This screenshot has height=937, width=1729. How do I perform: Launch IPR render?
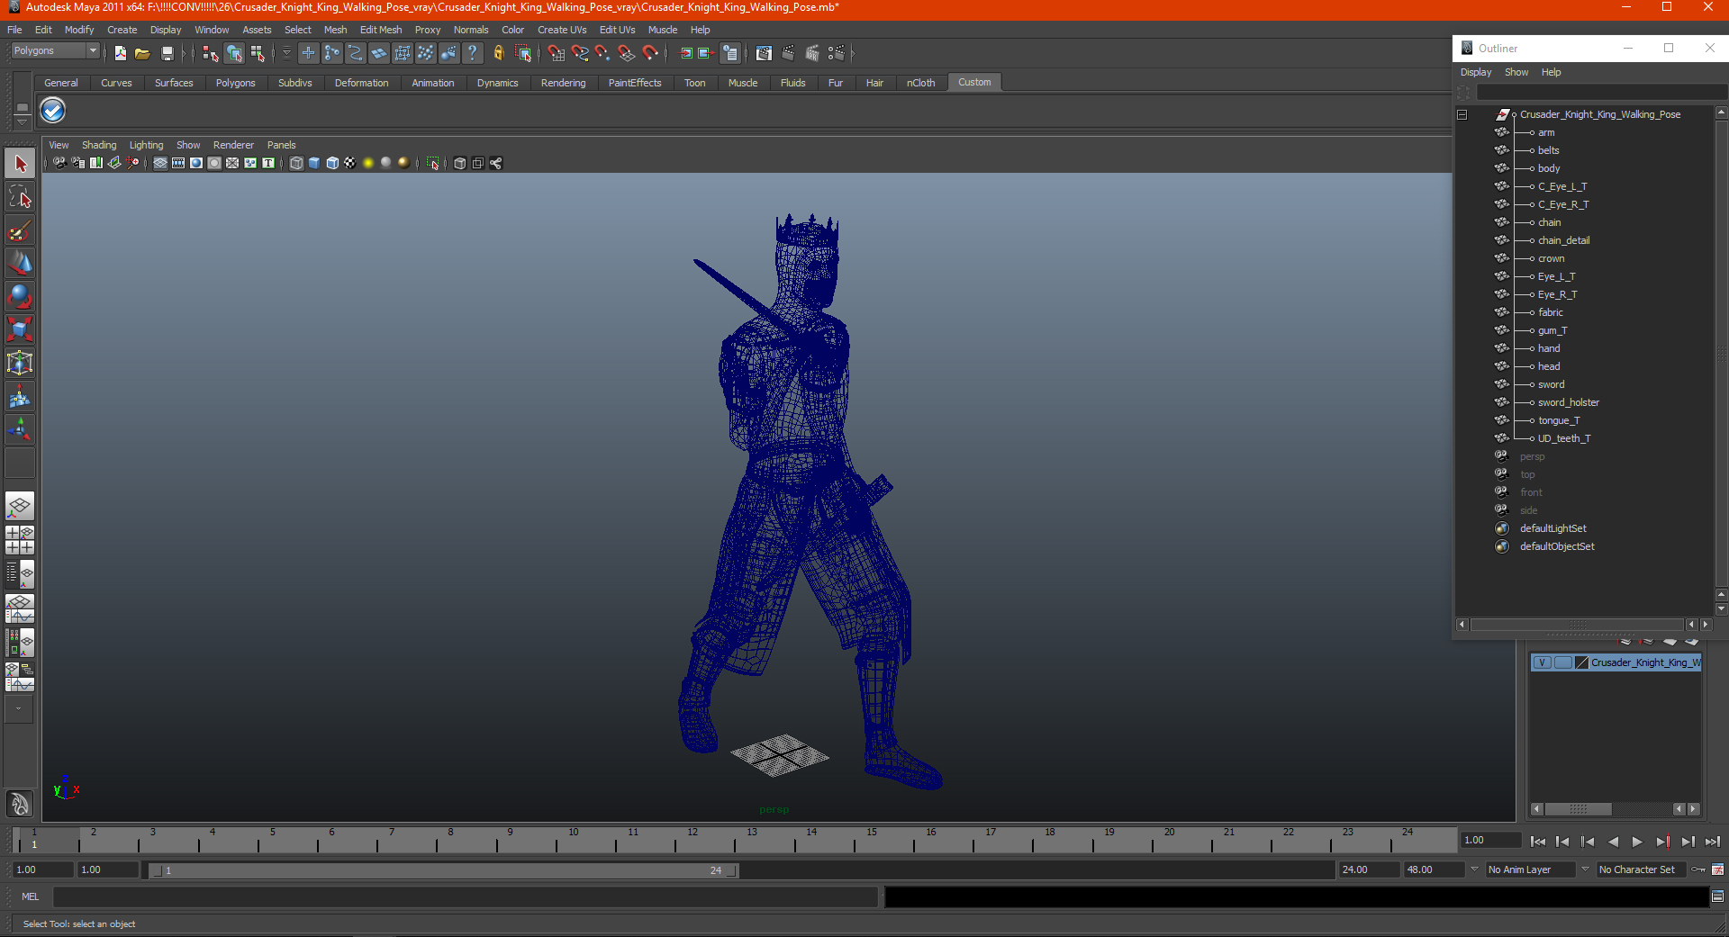pos(812,53)
